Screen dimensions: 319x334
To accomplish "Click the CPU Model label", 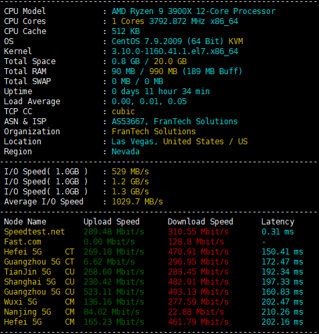I will coord(25,11).
